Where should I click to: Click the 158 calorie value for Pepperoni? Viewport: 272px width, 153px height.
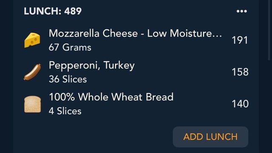click(x=240, y=72)
